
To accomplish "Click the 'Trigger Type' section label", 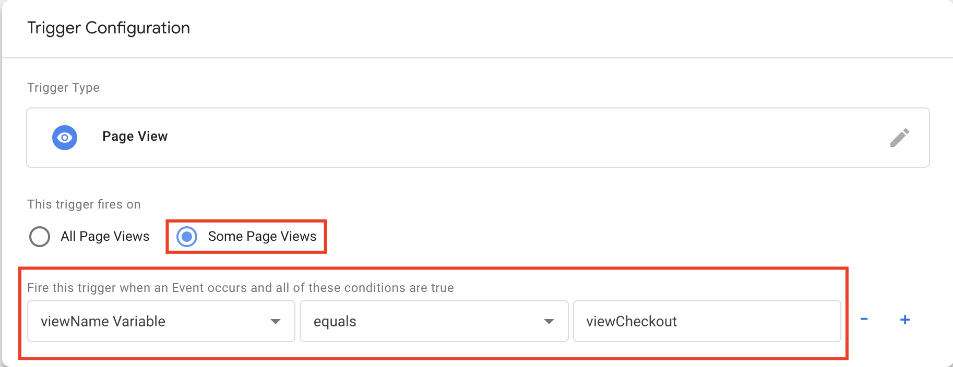I will tap(63, 88).
